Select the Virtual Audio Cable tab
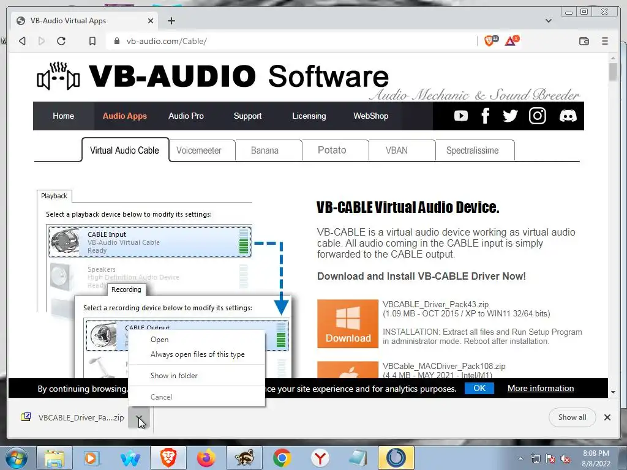627x470 pixels. pyautogui.click(x=124, y=151)
